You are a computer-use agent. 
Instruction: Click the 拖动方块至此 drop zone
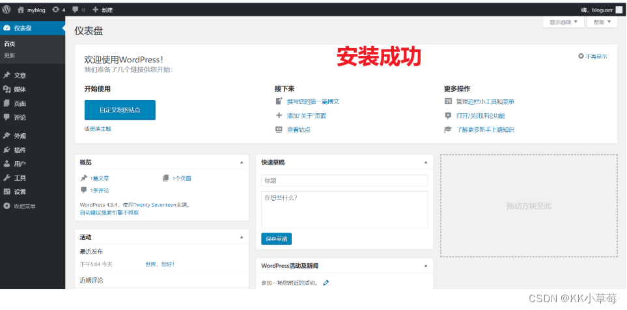coord(529,206)
